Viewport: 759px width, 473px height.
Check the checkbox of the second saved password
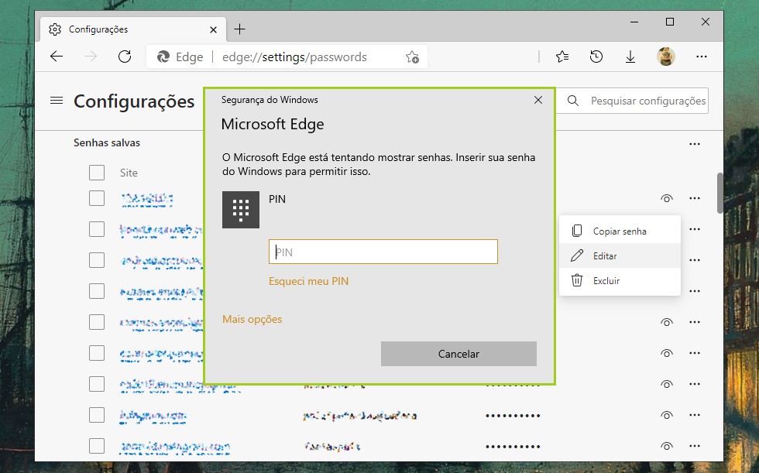(97, 229)
